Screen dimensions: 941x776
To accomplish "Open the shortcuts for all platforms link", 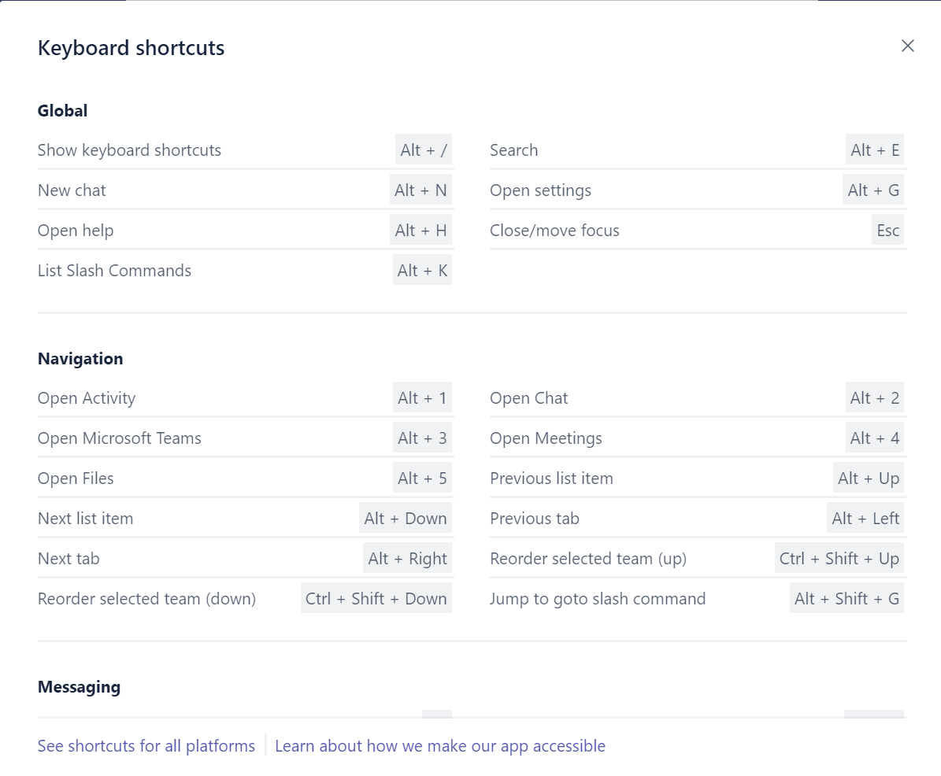I will tap(146, 745).
